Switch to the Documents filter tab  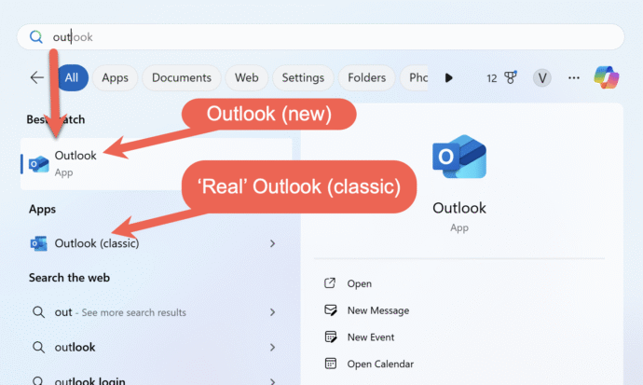[182, 77]
